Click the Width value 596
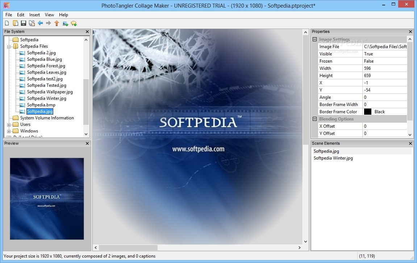The width and height of the screenshot is (417, 263). click(x=384, y=68)
